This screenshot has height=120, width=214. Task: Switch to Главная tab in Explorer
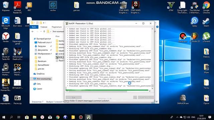(x=44, y=27)
